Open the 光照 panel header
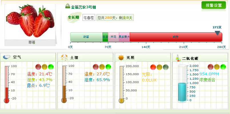 click(x=143, y=57)
